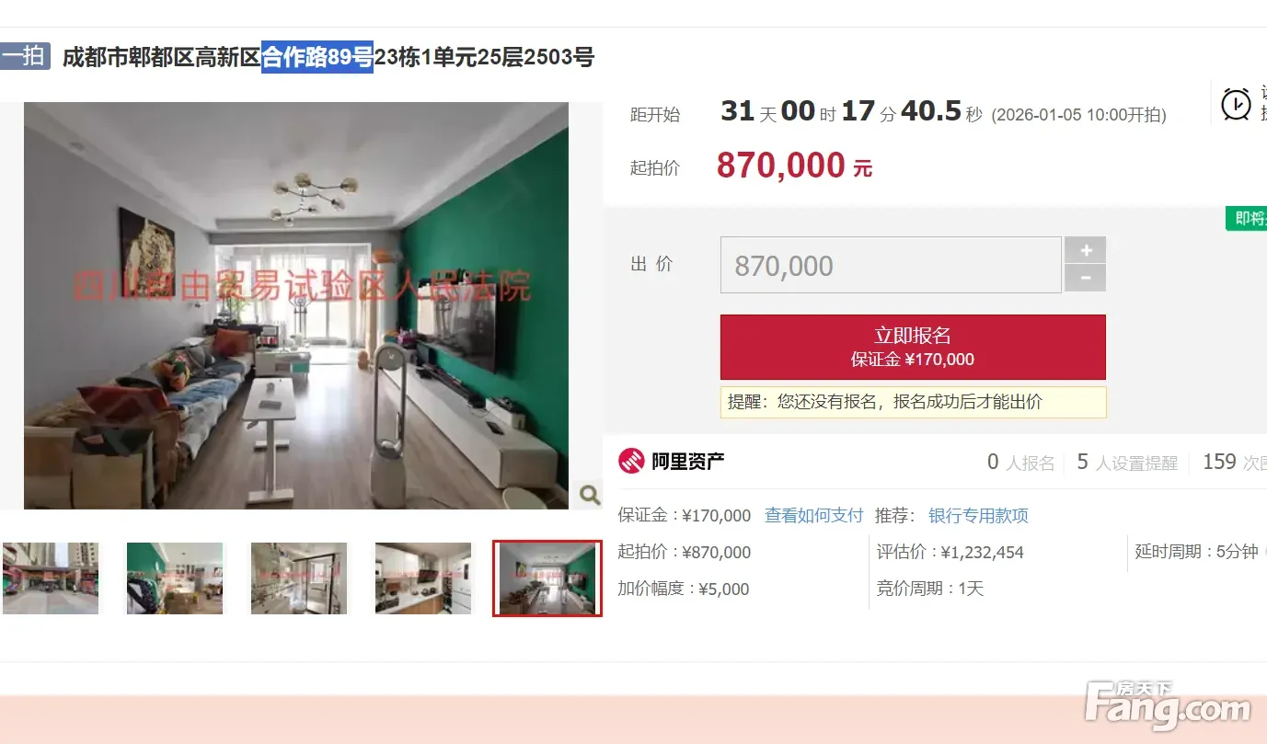The width and height of the screenshot is (1267, 744).
Task: Click the highlighted 合作路89号 address text
Action: 317,57
